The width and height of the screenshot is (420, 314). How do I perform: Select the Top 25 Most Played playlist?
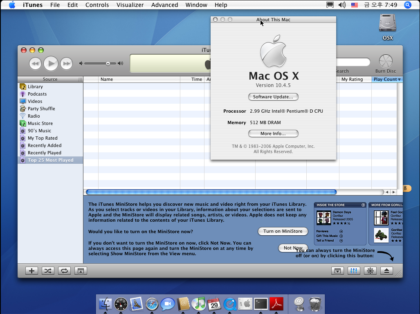point(50,160)
